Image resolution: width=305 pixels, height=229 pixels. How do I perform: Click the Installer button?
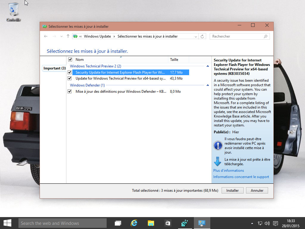(232, 190)
